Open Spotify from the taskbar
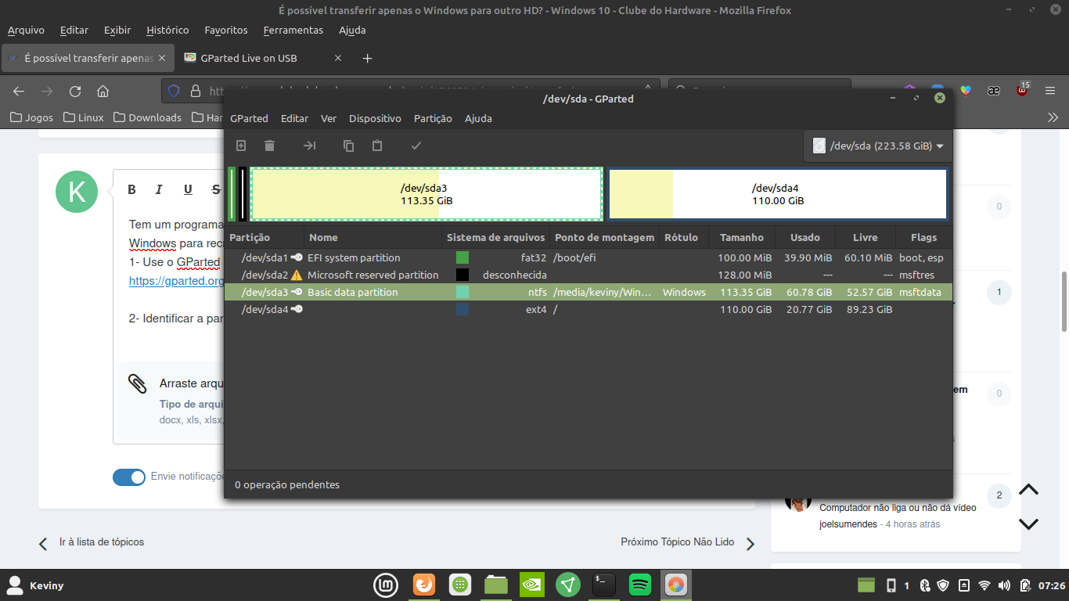This screenshot has height=601, width=1069. 640,585
